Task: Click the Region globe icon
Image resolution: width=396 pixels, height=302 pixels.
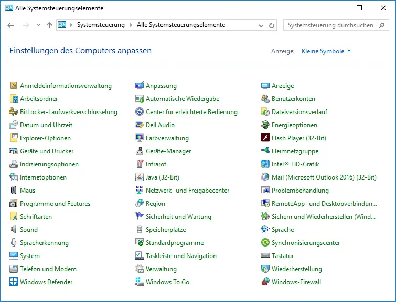Action: pos(140,204)
